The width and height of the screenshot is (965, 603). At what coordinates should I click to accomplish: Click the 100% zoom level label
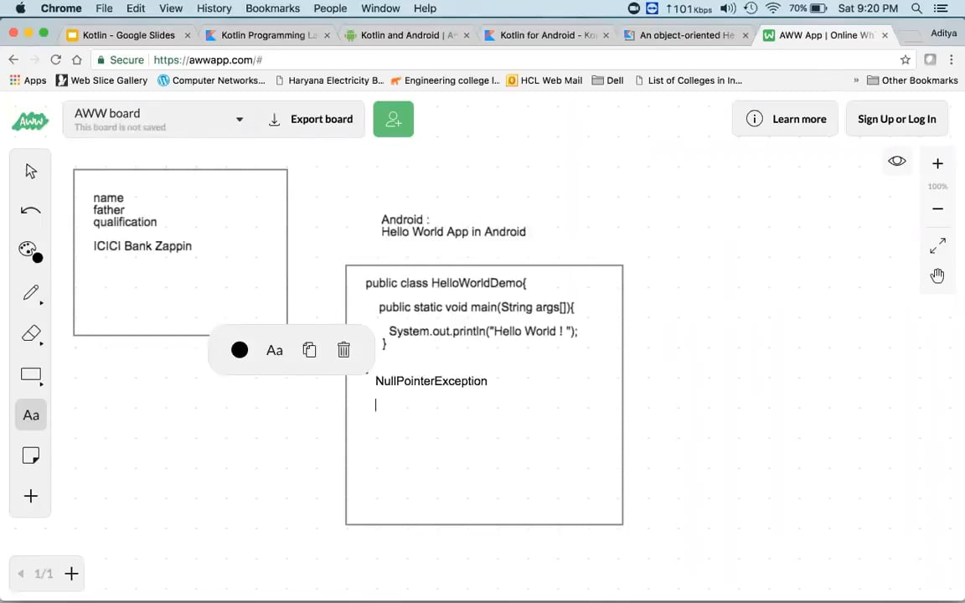[x=937, y=187]
